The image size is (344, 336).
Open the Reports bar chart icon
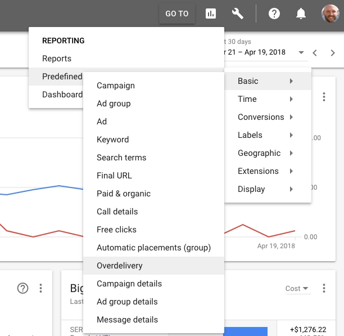click(211, 14)
